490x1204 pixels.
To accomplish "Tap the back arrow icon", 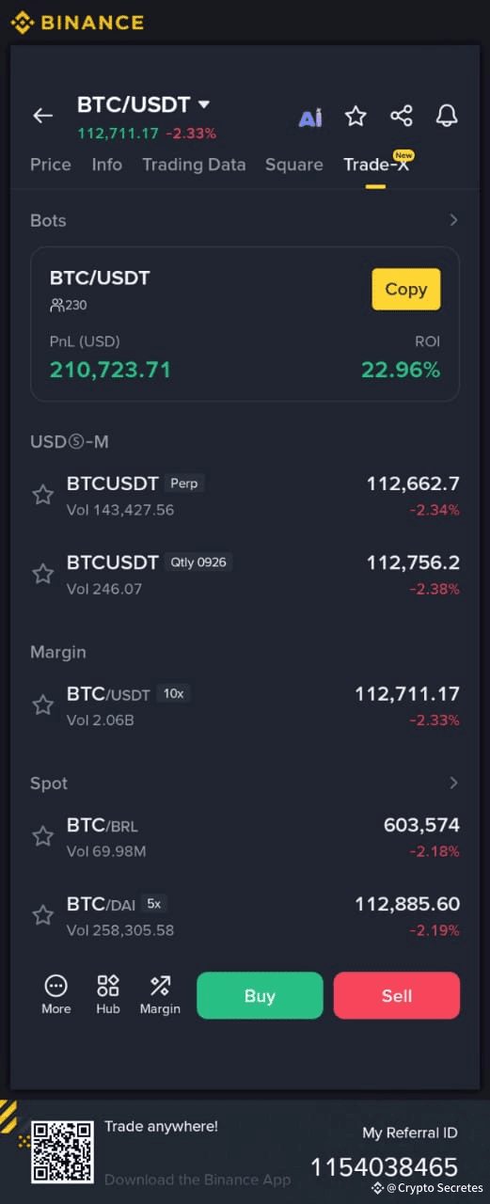I will pos(42,116).
